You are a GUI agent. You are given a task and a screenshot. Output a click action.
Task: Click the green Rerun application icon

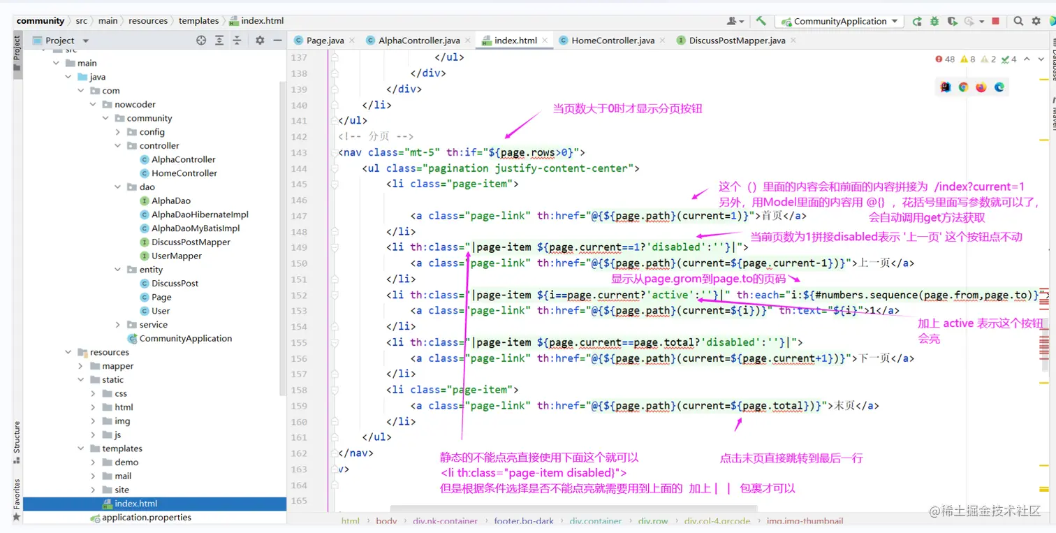point(917,21)
